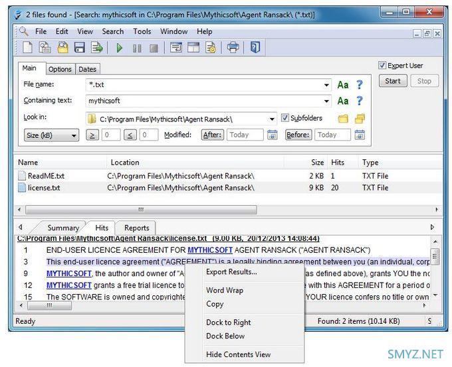Click the green Start search play icon
Screen dimensions: 452x367
(119, 48)
